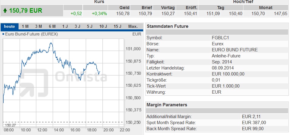290x135 pixels.
Task: Click the 150.27 previous-close dashed line label
Action: (8, 125)
